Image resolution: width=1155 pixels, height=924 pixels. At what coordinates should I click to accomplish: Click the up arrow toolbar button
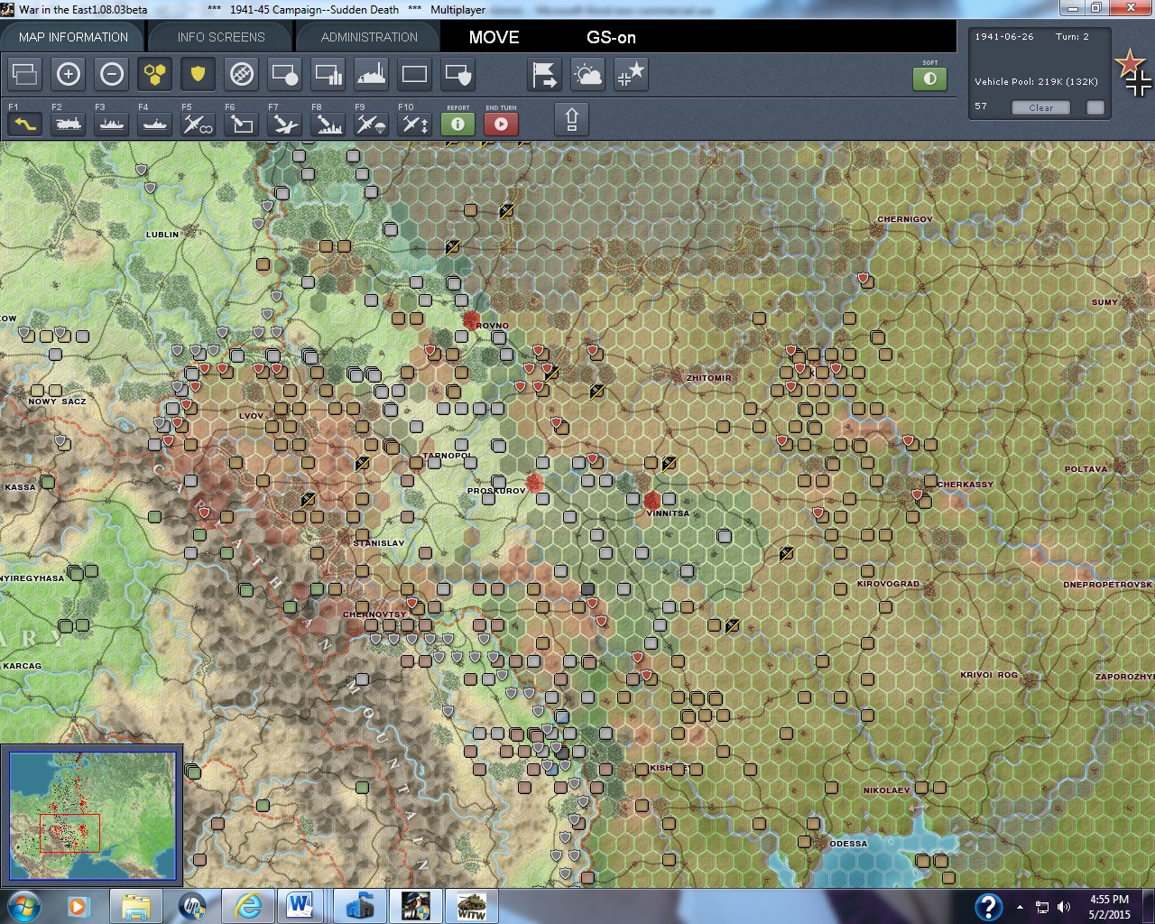pos(572,119)
